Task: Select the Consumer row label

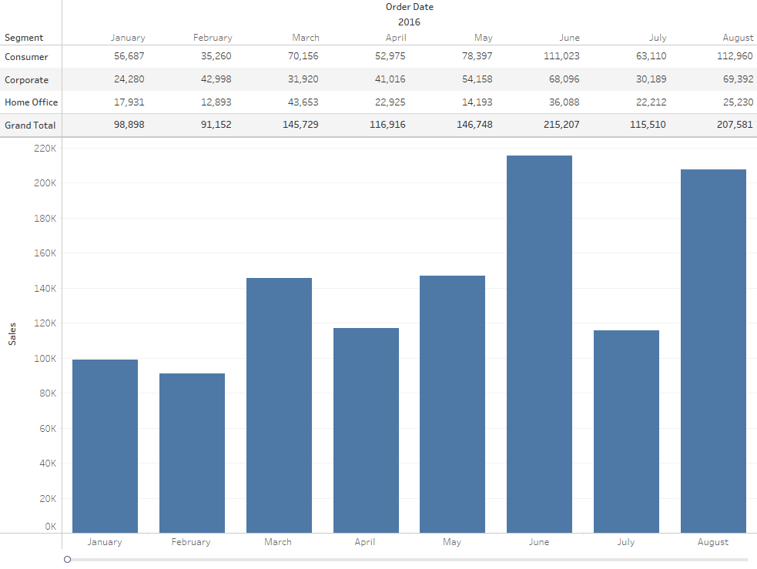Action: [25, 56]
